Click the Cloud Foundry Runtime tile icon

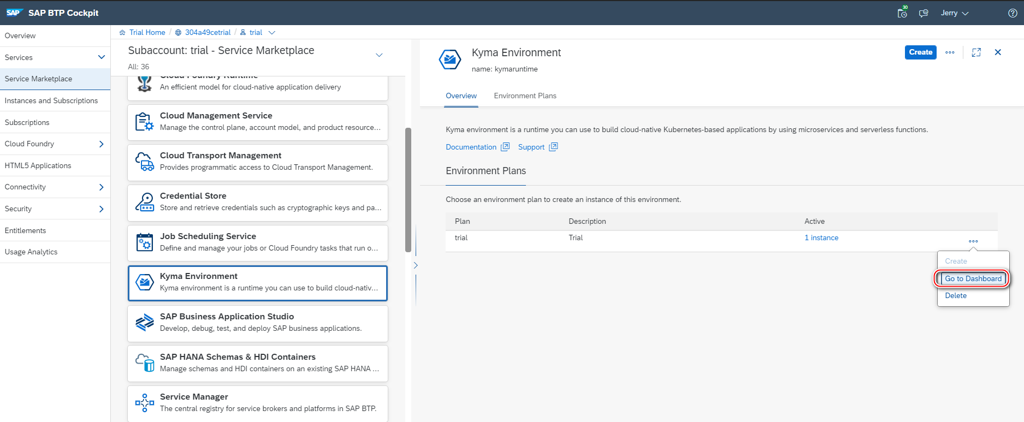tap(145, 84)
